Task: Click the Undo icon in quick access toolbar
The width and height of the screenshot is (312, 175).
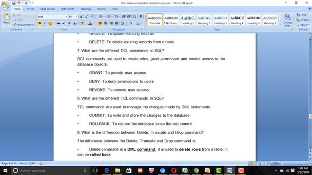Action: click(x=19, y=3)
